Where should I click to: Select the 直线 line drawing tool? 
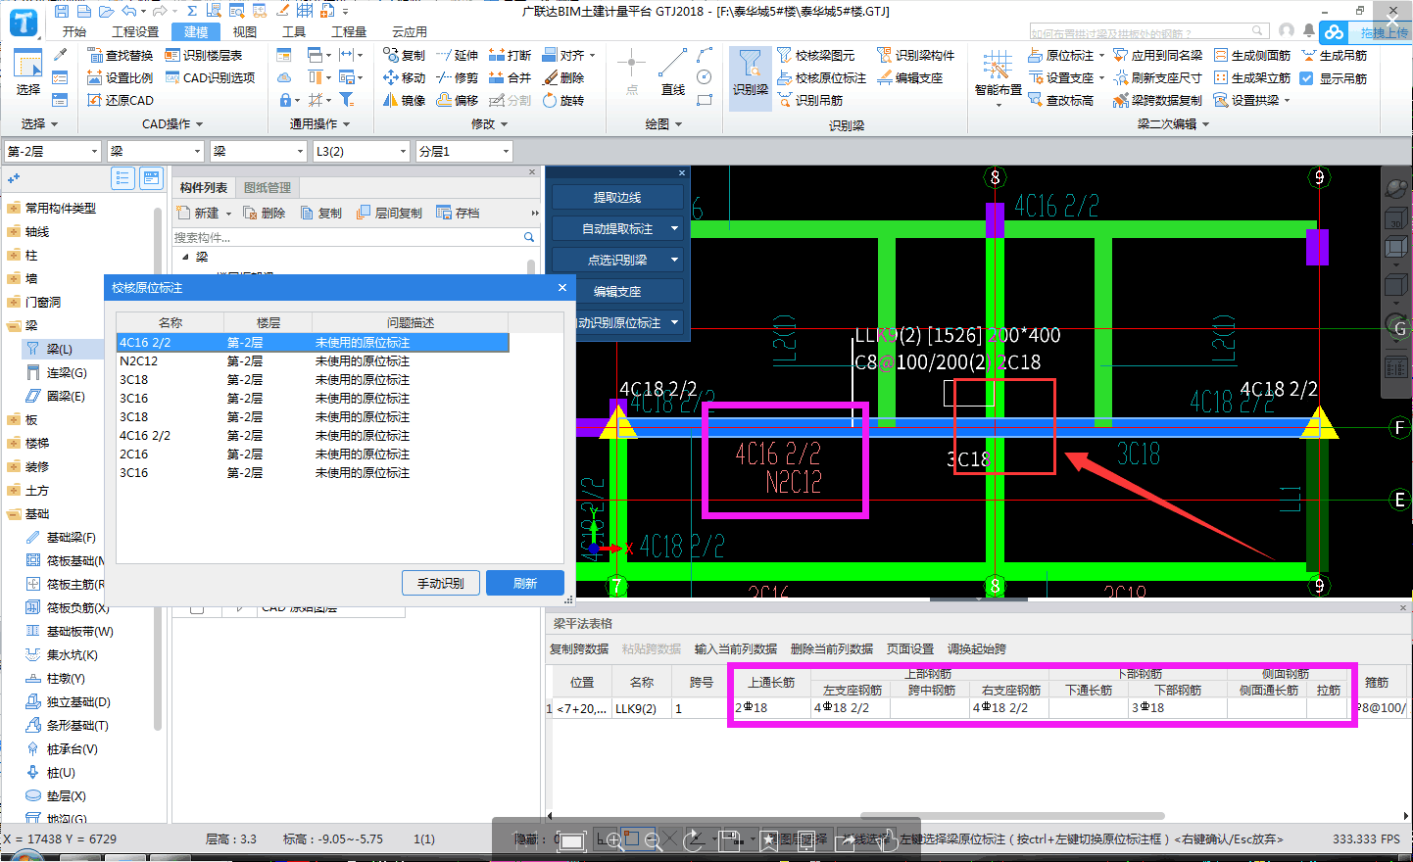tap(673, 72)
